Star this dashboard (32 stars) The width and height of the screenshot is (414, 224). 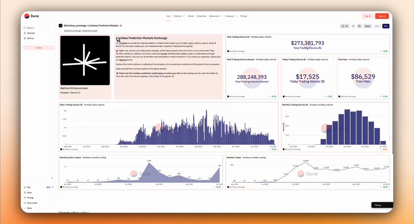click(x=345, y=26)
